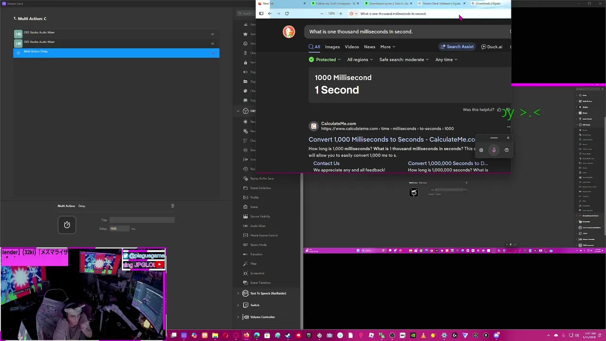606x341 pixels.
Task: Click the thumbs up helpful icon
Action: [x=499, y=110]
